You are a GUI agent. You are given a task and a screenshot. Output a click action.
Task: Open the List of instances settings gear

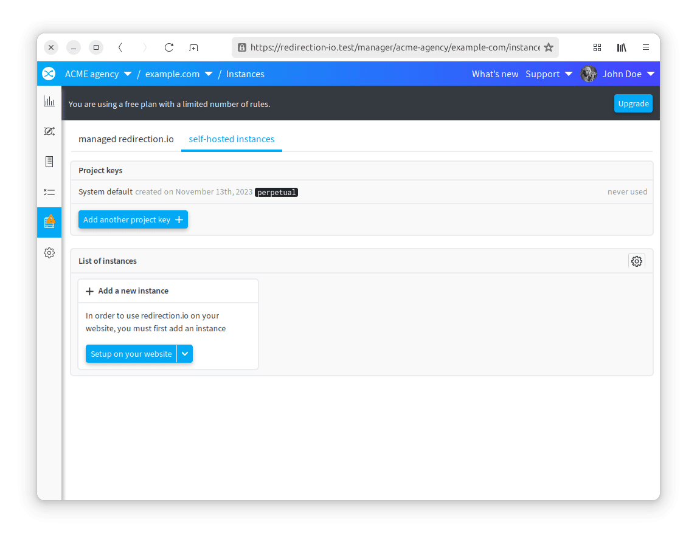(x=636, y=261)
